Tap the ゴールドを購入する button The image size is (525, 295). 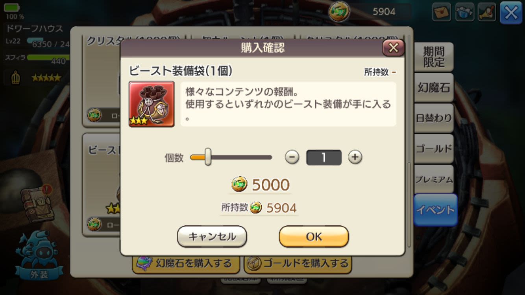click(298, 263)
